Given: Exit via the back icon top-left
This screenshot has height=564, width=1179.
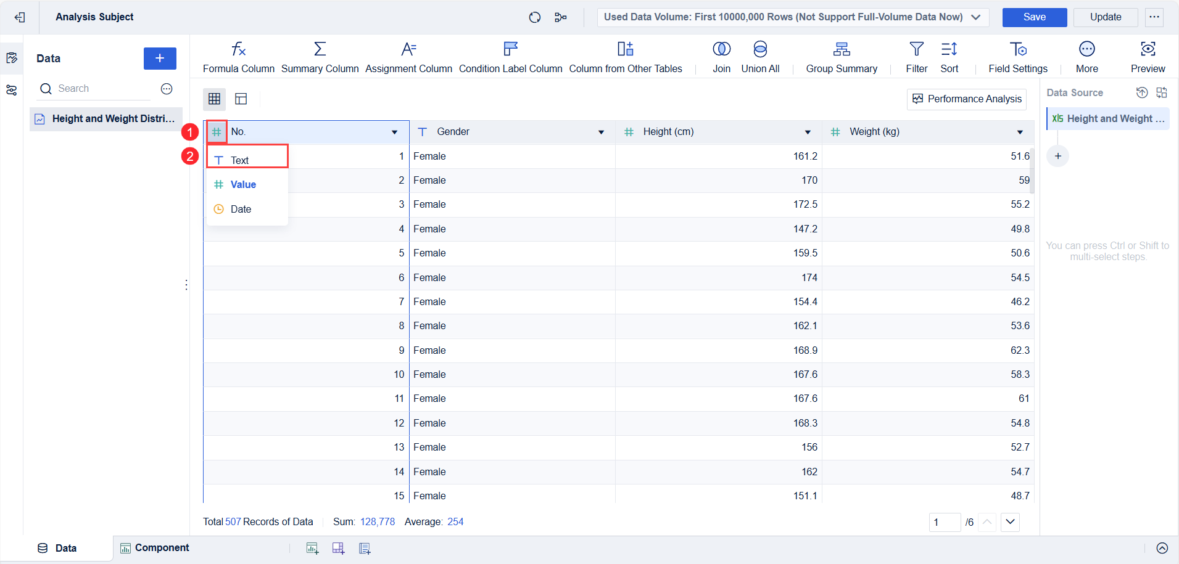Looking at the screenshot, I should 20,17.
